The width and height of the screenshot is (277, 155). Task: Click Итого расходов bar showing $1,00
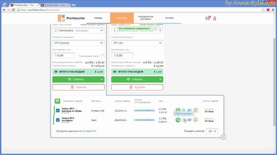(x=137, y=72)
